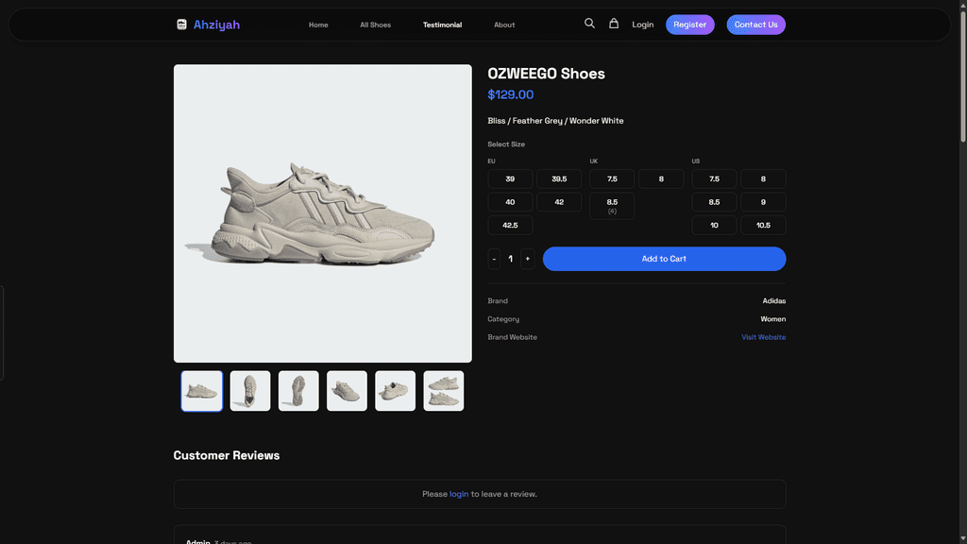Click the OZWEEGO Shoes title
Image resolution: width=967 pixels, height=544 pixels.
click(x=547, y=74)
